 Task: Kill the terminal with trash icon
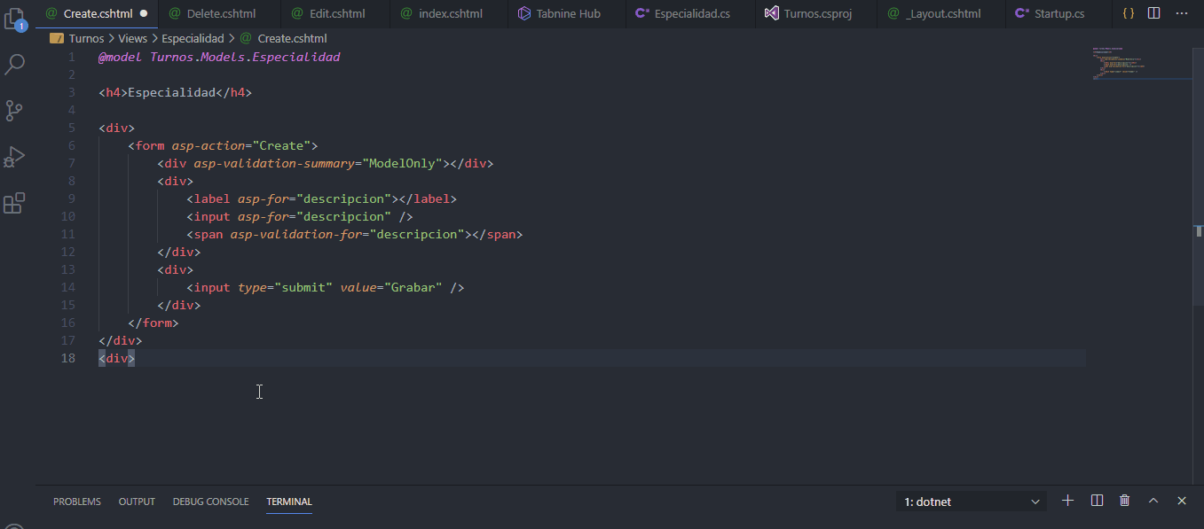coord(1125,501)
